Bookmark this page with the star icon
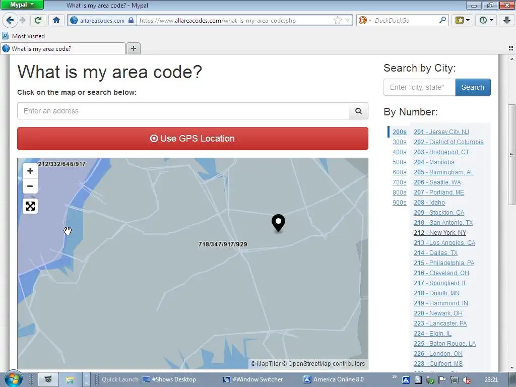Screen dimensions: 516x387 tap(337, 20)
